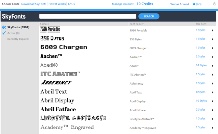The height and width of the screenshot is (134, 218).
Task: Select Active (0) in sidebar
Action: 13,33
